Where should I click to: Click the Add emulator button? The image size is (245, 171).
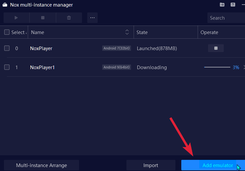213,165
